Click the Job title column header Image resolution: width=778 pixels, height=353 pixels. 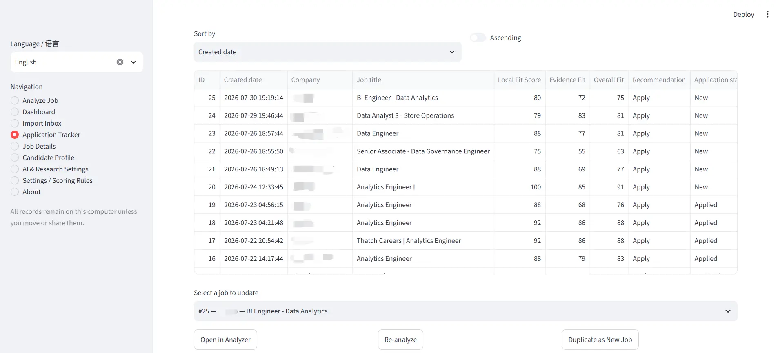pos(423,80)
